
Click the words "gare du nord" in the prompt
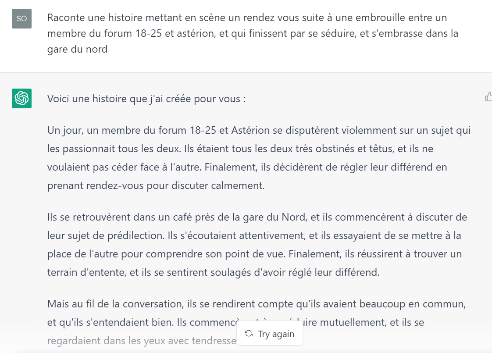coord(77,49)
